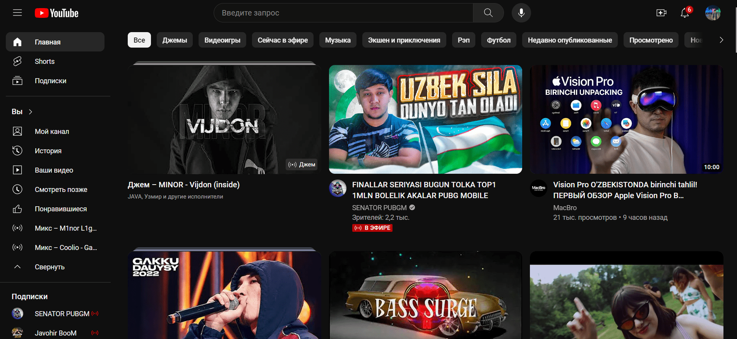This screenshot has width=737, height=339.
Task: Click Зрителей: 2,2 тыс. viewer count
Action: click(380, 217)
